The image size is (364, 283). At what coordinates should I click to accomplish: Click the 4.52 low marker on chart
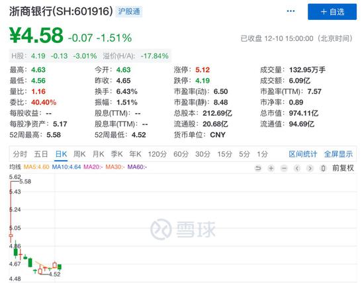tap(54, 274)
